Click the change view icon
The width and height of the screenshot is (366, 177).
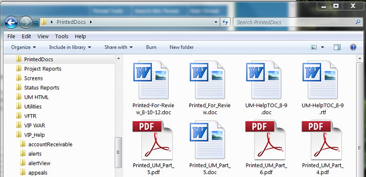click(x=314, y=47)
